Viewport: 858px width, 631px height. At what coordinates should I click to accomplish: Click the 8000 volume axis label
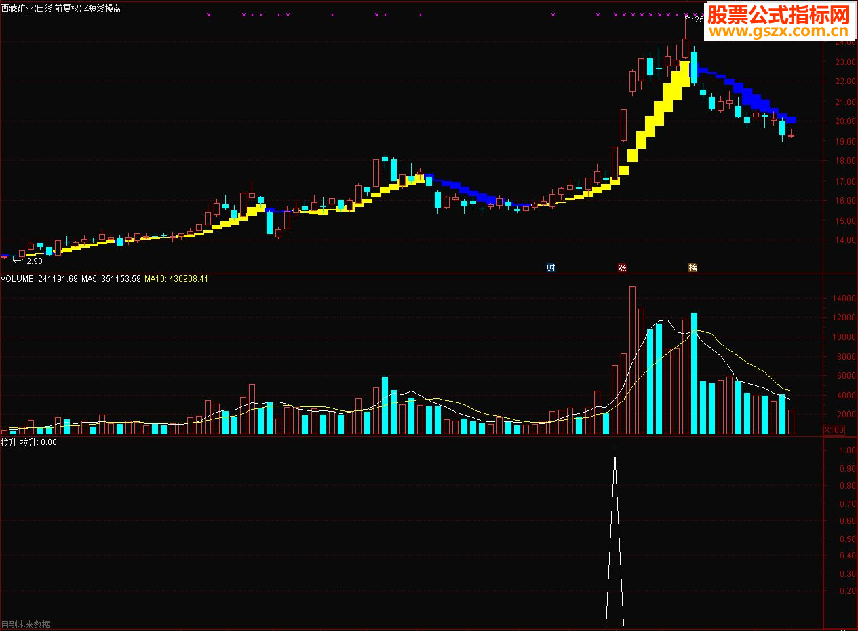846,357
